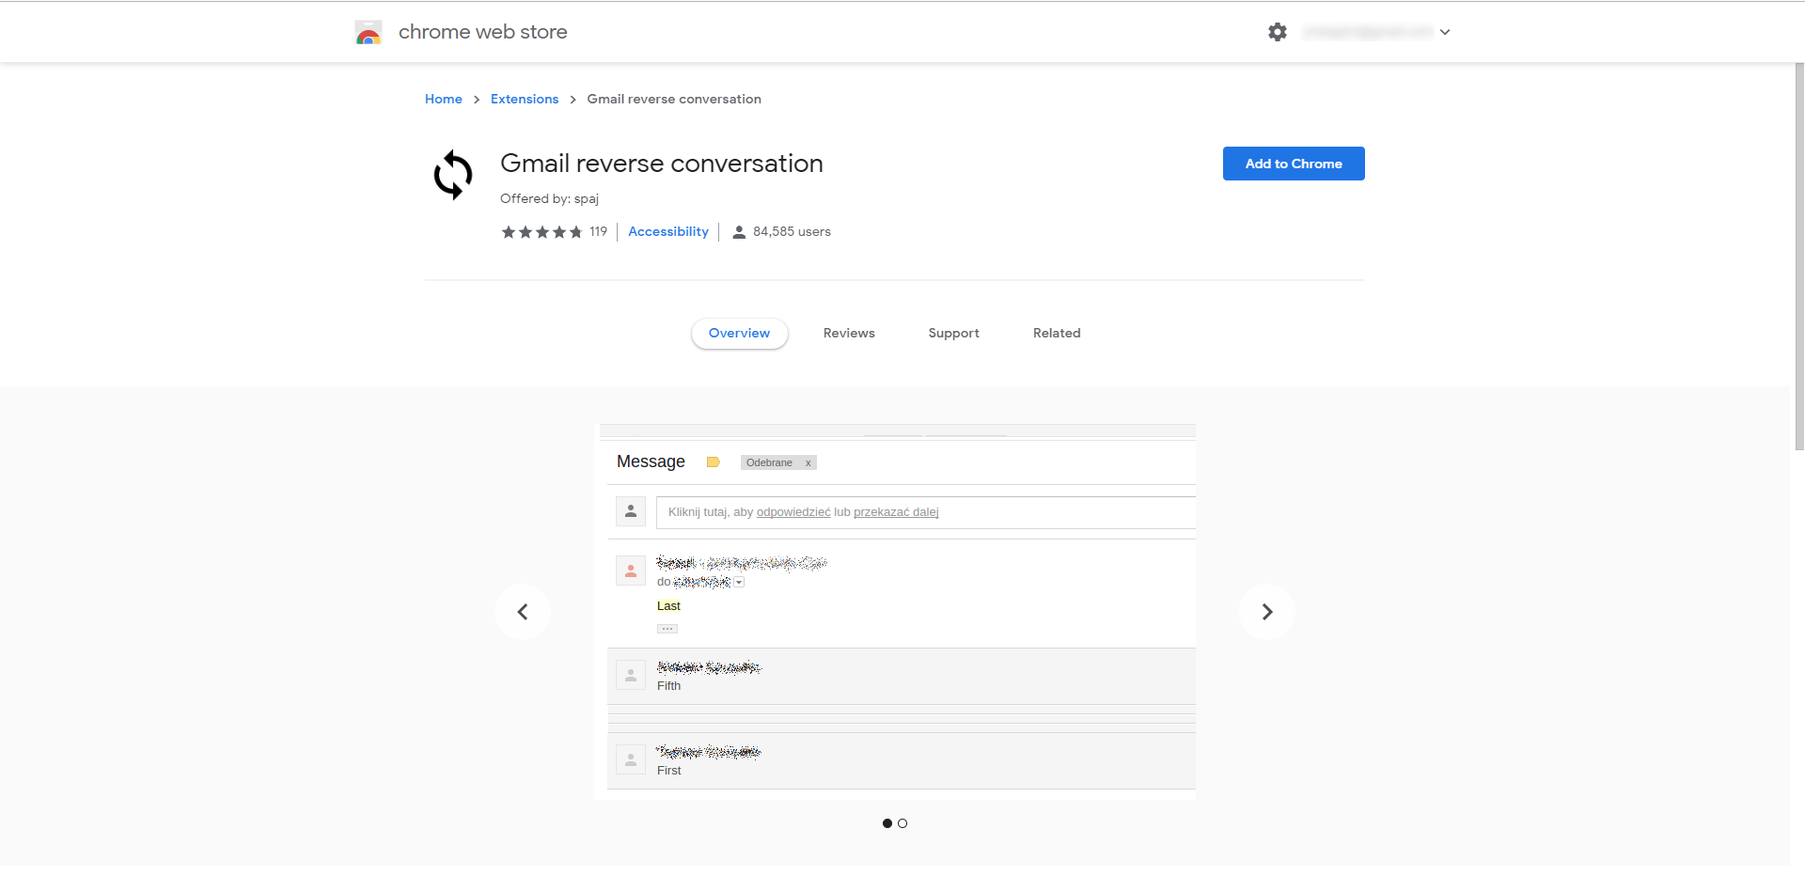Click the blurred account email
The image size is (1805, 876).
tap(1368, 32)
